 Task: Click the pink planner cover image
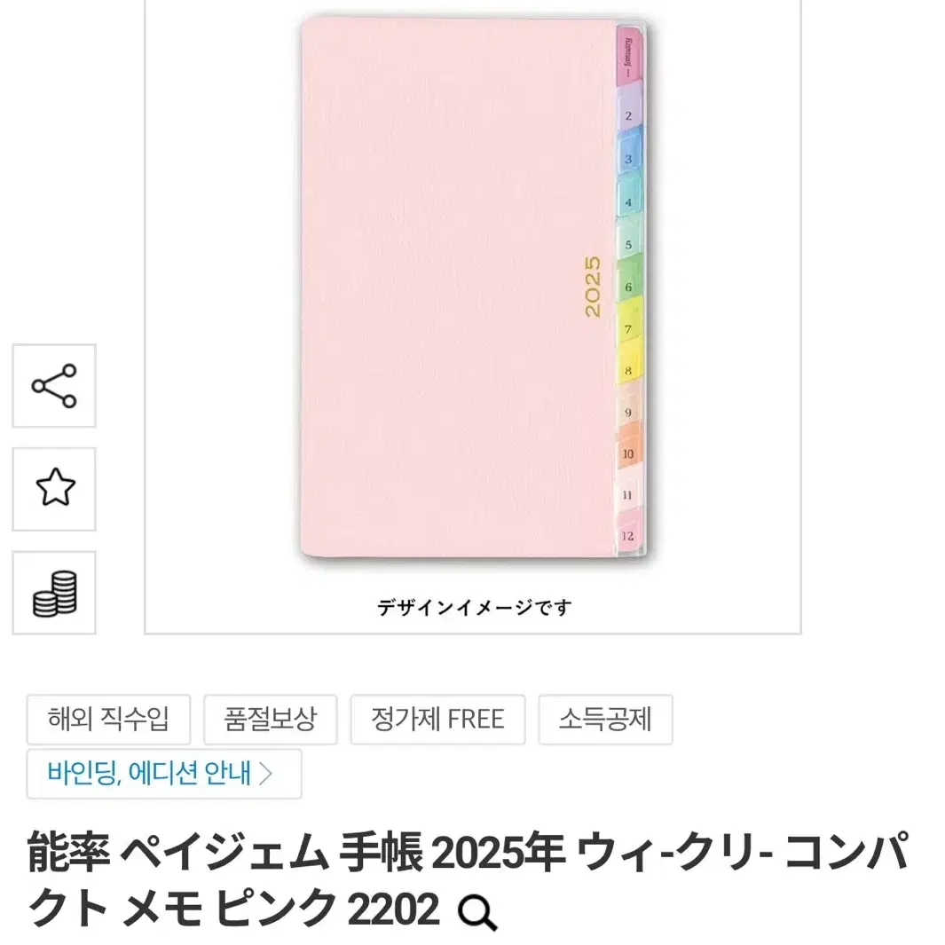[458, 287]
